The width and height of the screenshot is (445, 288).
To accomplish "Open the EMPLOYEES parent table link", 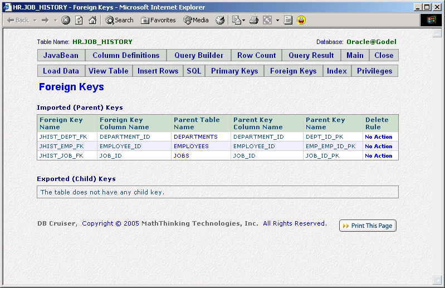I will click(x=191, y=147).
